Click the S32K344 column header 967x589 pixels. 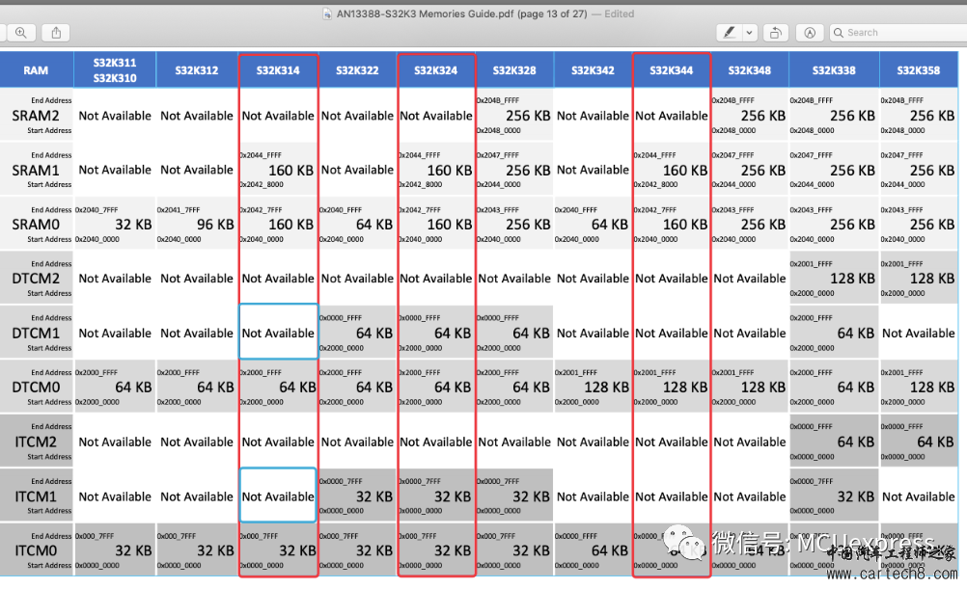(672, 70)
